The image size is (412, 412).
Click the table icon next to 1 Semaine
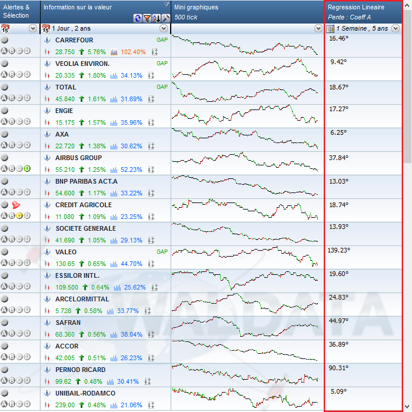coord(330,28)
